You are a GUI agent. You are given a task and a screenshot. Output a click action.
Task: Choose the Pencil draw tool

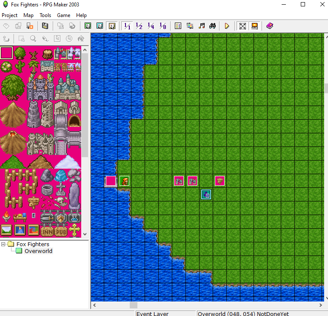click(45, 38)
